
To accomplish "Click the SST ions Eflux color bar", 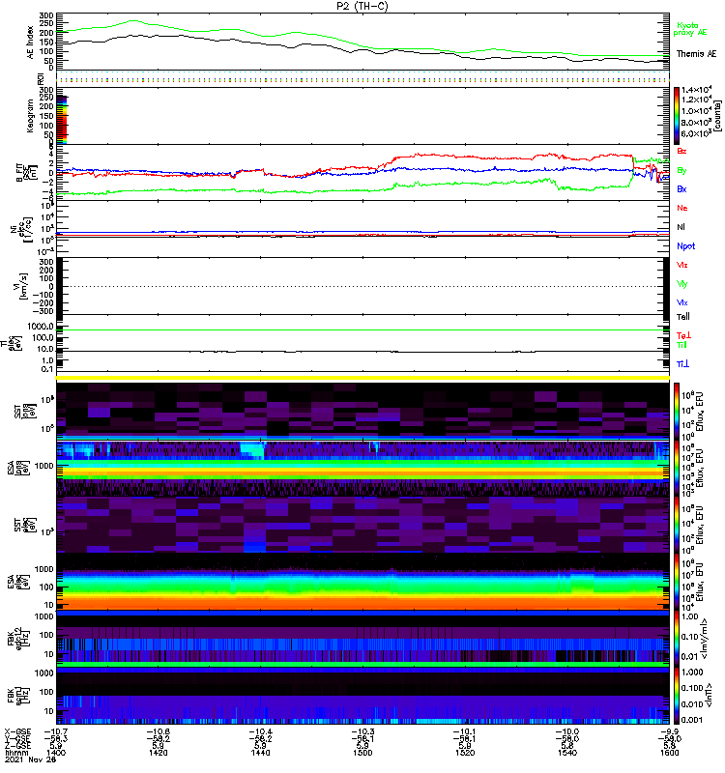I will [677, 411].
